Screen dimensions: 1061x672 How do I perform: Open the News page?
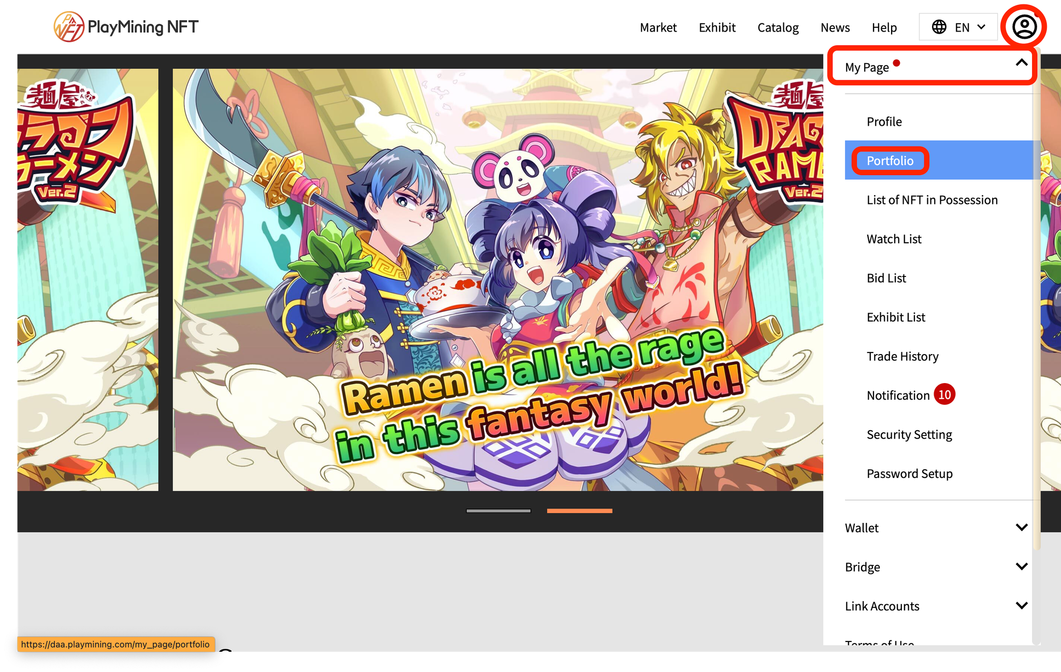tap(835, 27)
